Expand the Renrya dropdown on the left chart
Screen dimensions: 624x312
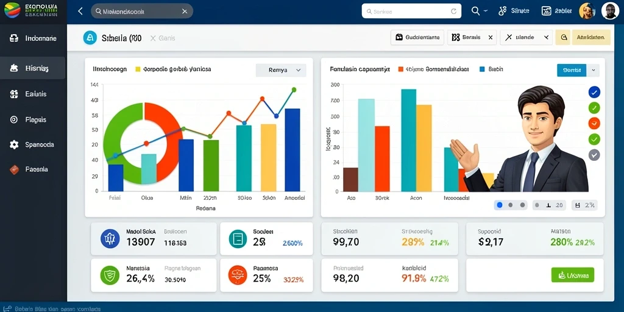[281, 70]
